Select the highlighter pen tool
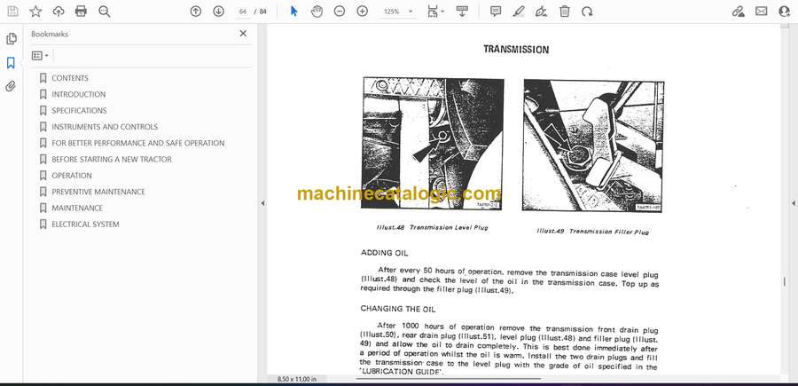The width and height of the screenshot is (798, 386). pyautogui.click(x=519, y=12)
